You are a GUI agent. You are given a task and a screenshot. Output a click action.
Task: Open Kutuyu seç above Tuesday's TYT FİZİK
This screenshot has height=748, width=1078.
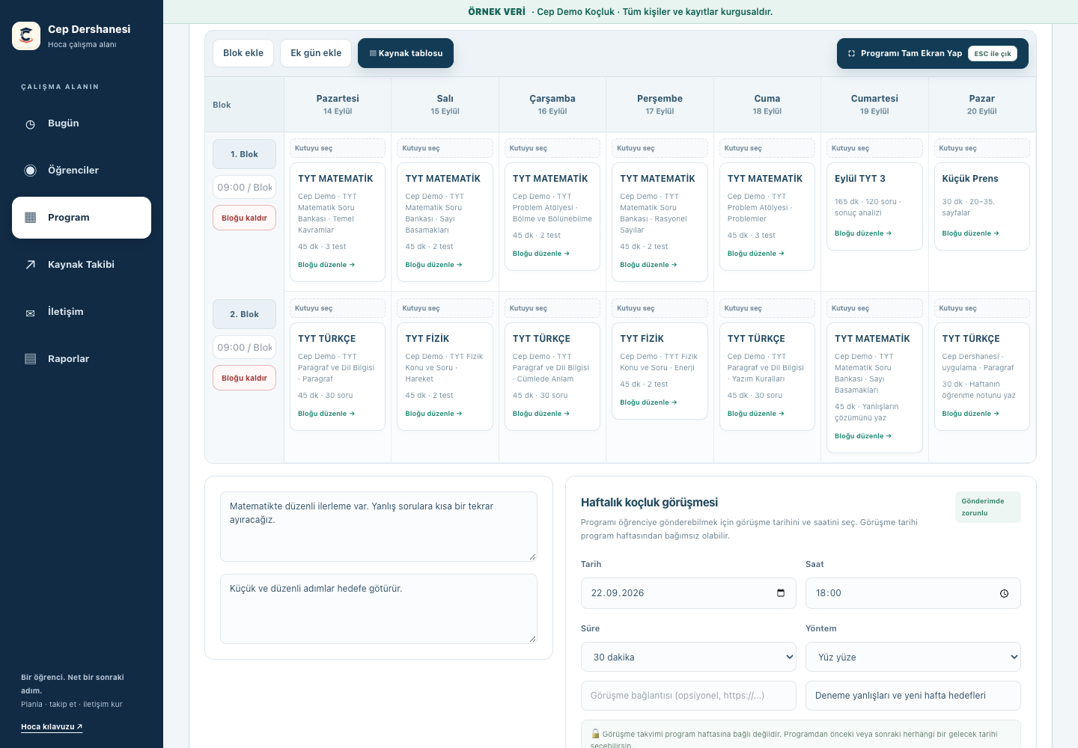pos(445,308)
